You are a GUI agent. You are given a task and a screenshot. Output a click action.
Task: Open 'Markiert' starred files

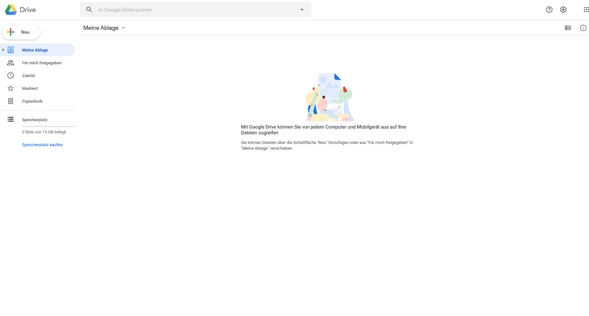click(x=37, y=88)
